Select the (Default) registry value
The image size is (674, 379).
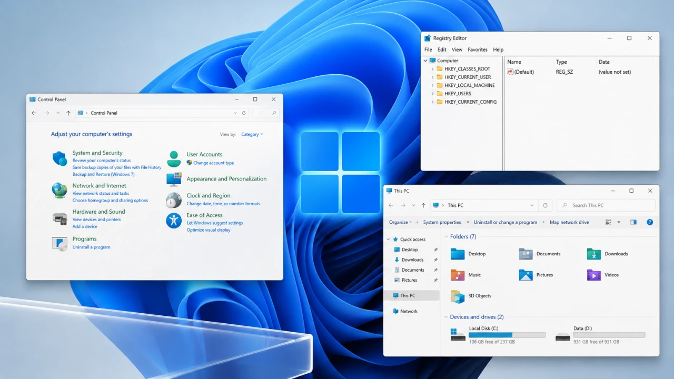tap(521, 72)
